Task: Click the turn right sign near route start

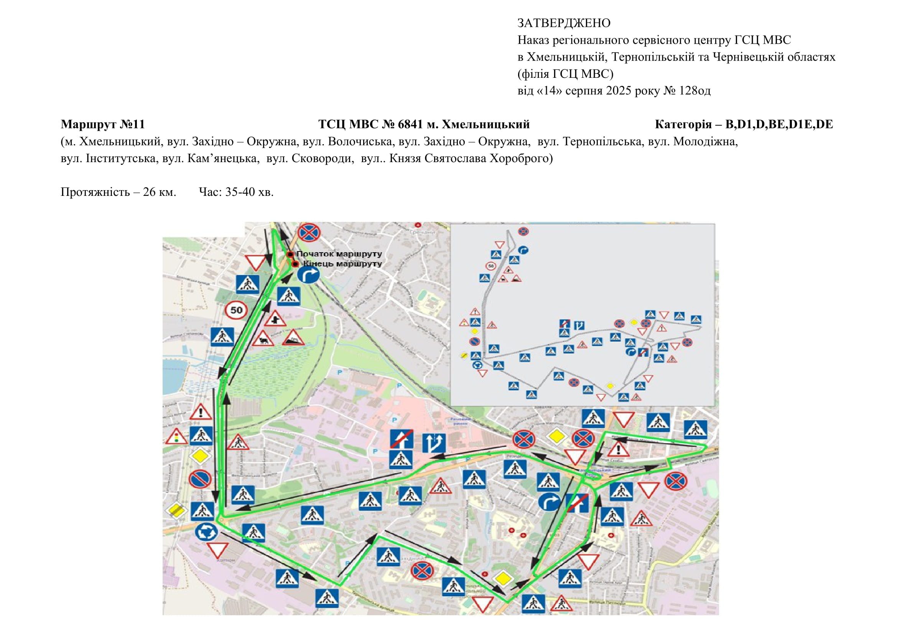Action: [x=308, y=275]
